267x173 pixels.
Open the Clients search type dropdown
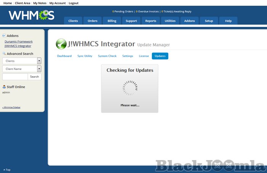click(39, 61)
